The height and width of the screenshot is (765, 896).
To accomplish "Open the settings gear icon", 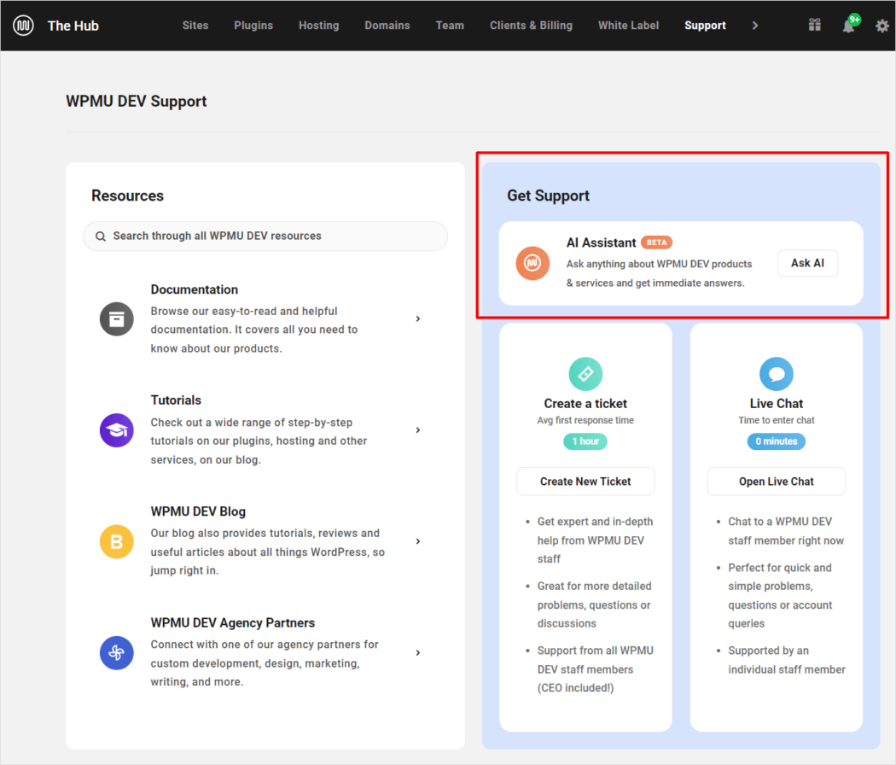I will (x=881, y=25).
